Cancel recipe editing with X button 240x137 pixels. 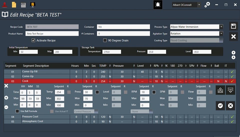pos(233,36)
